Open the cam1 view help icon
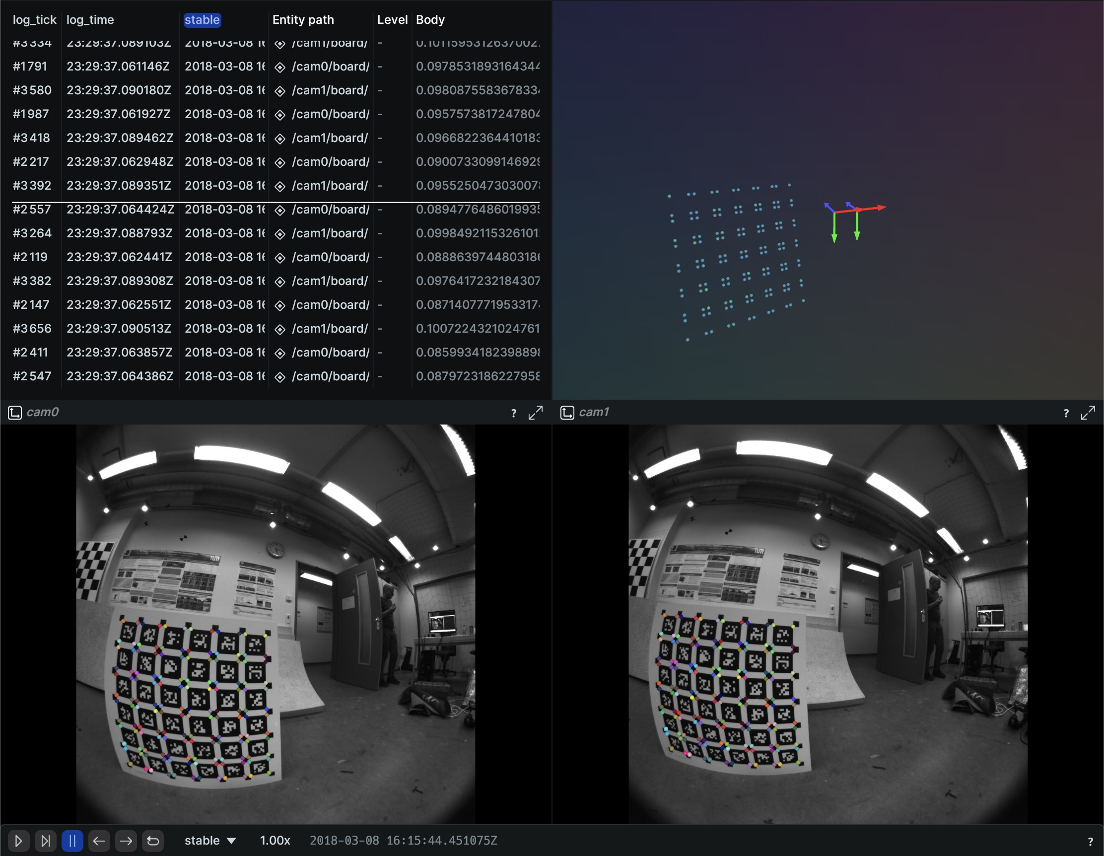 [x=1066, y=413]
